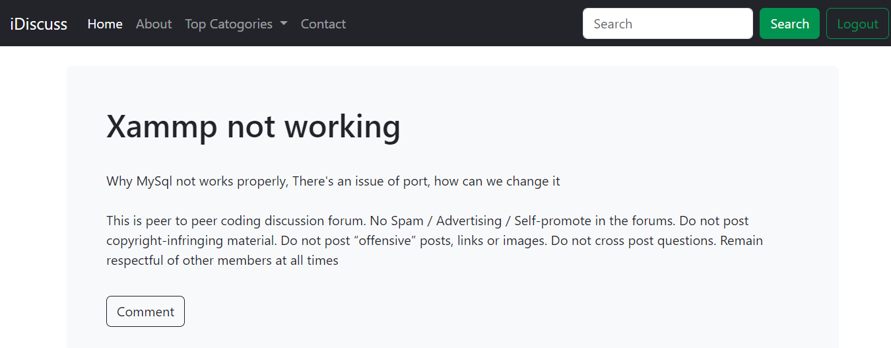Click empty dark navbar area left of search
The height and width of the screenshot is (348, 891).
[462, 24]
